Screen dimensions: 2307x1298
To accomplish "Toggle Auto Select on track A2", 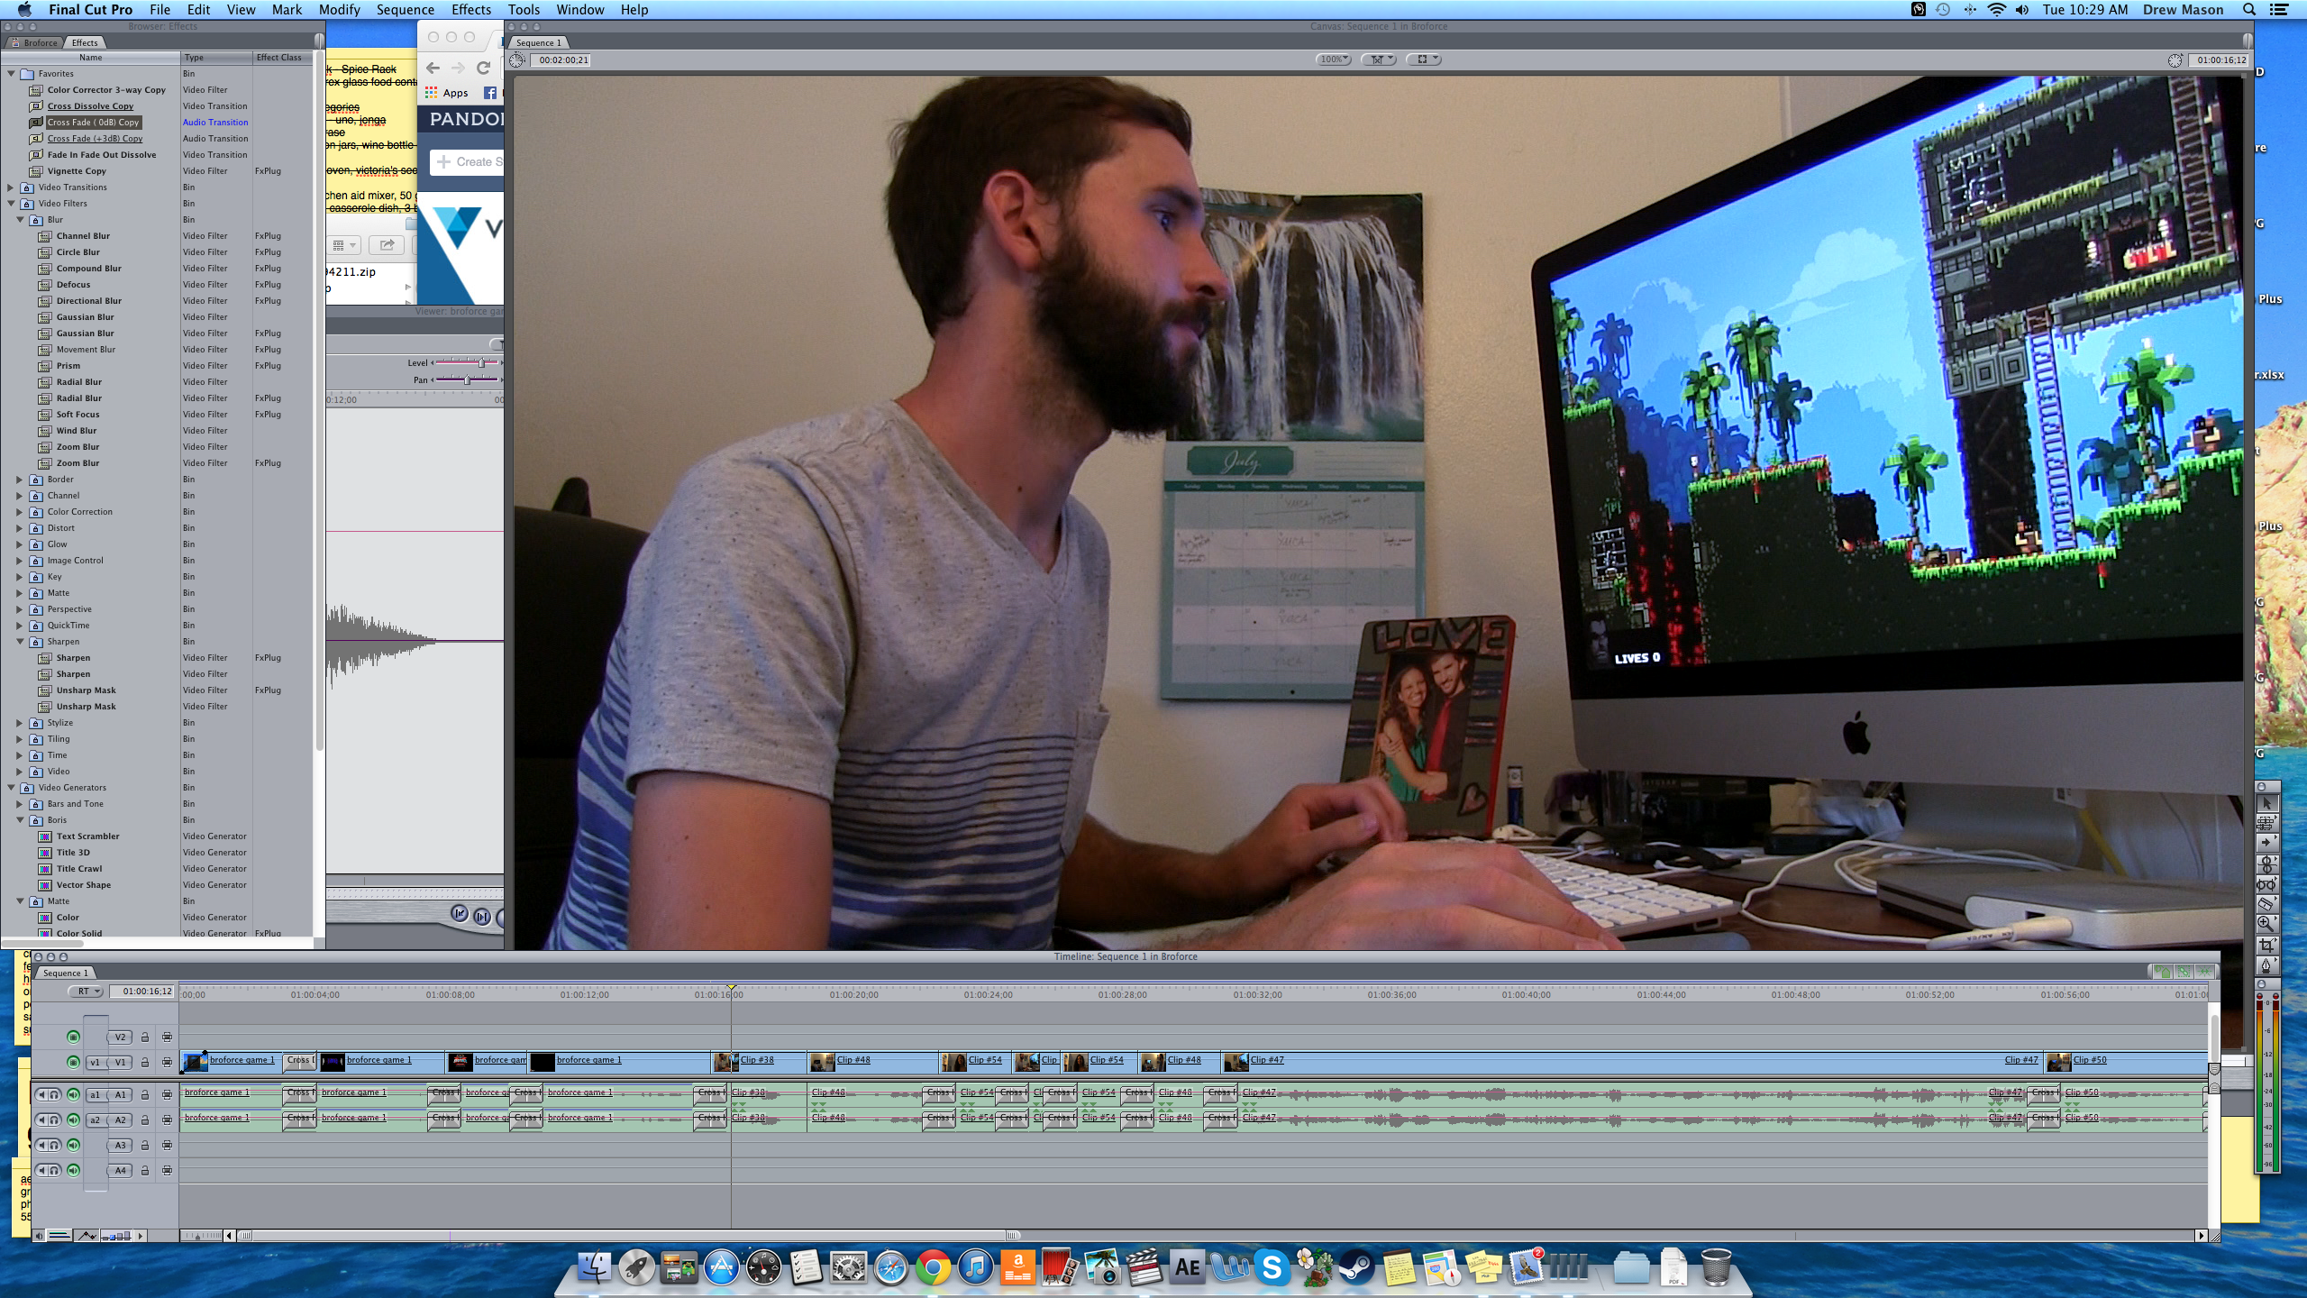I will coord(167,1120).
